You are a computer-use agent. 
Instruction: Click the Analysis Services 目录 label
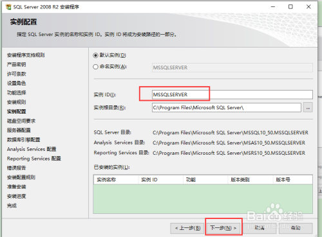point(119,143)
